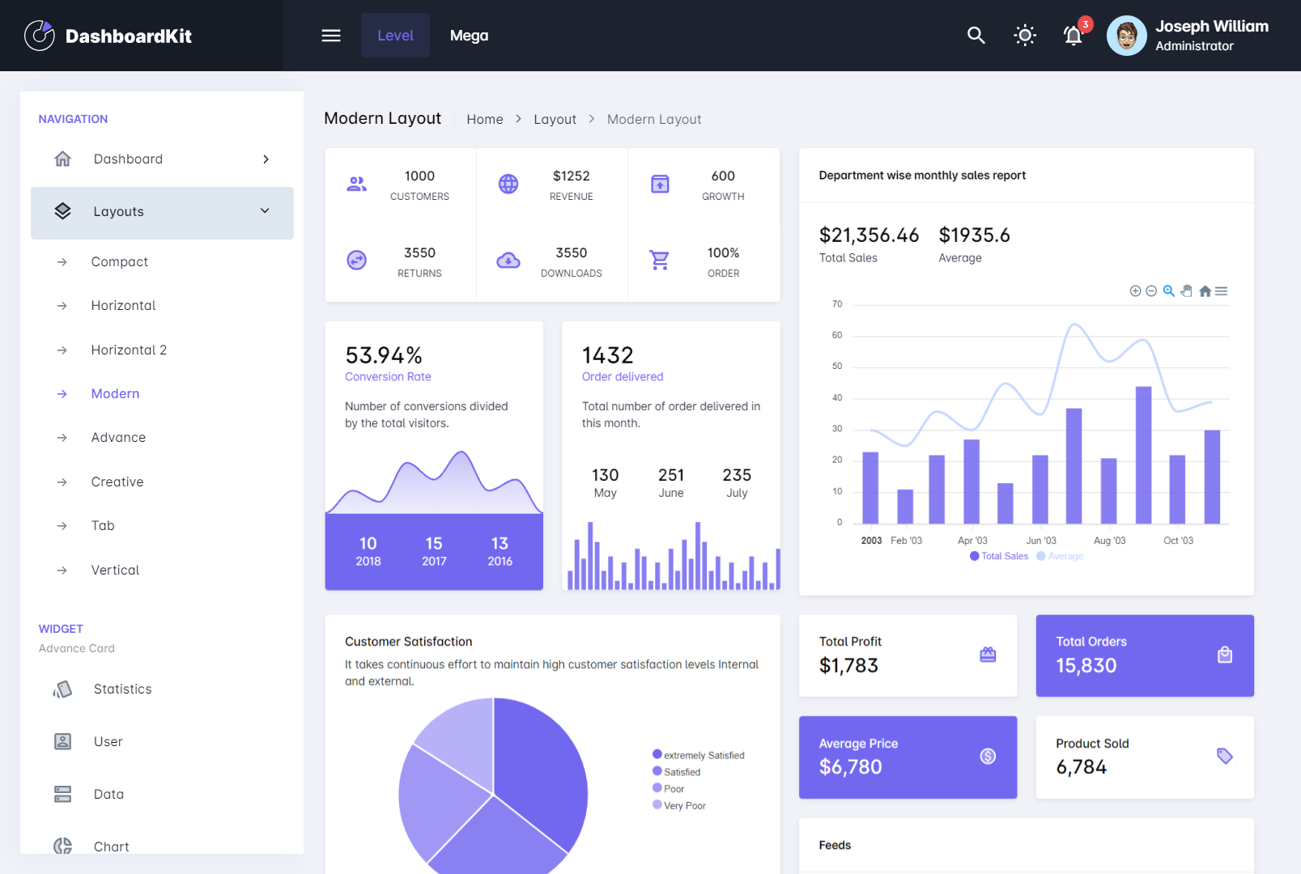Viewport: 1301px width, 874px height.
Task: Open the chart download menu icon
Action: pos(1222,291)
